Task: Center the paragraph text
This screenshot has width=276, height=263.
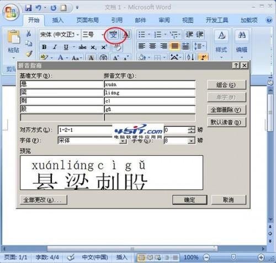Action: pos(152,46)
